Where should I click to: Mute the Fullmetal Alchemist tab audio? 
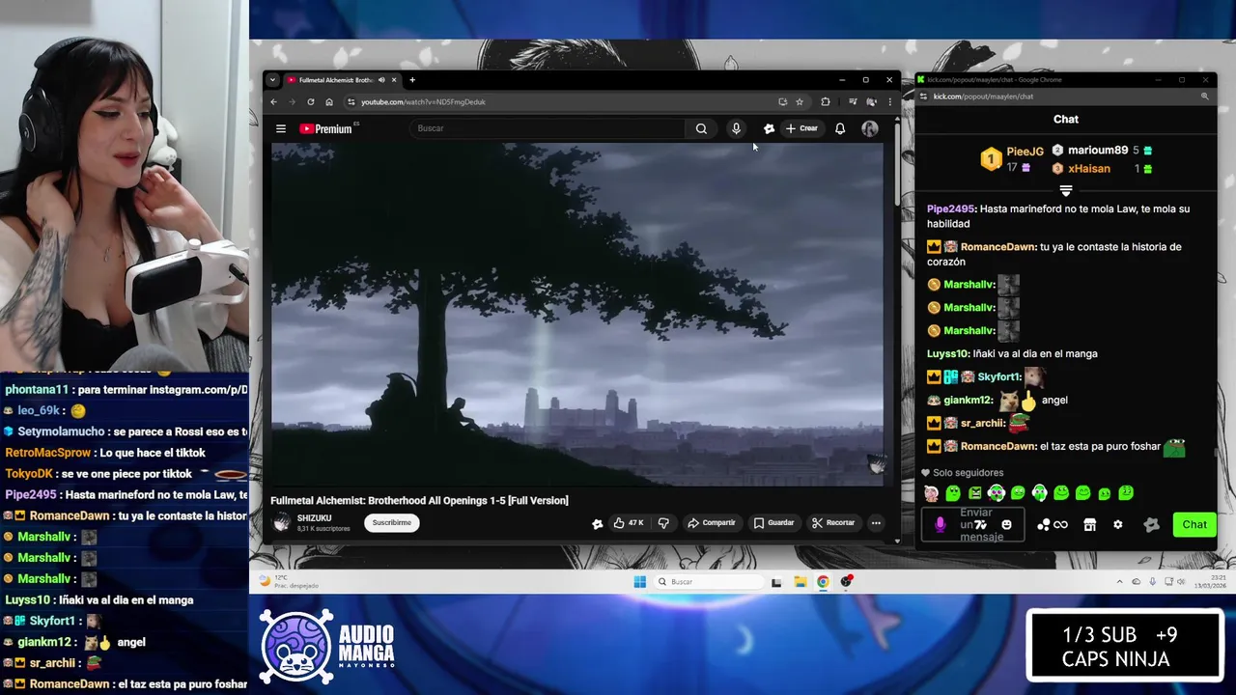(x=382, y=80)
